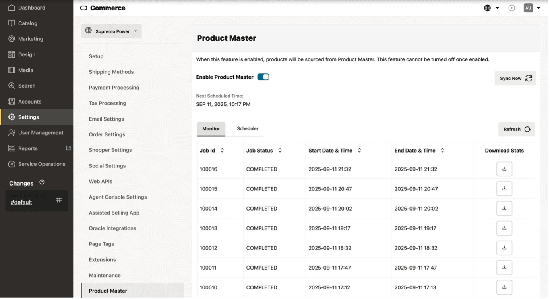Image resolution: width=550 pixels, height=299 pixels.
Task: Open the User Management icon
Action: point(12,133)
